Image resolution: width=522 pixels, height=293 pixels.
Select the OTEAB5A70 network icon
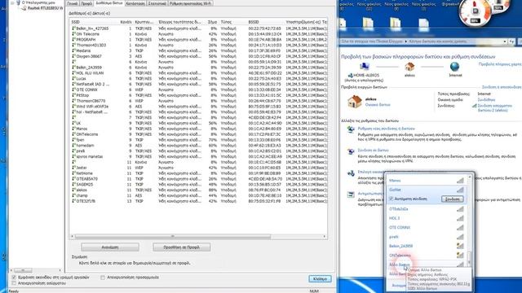(73, 179)
